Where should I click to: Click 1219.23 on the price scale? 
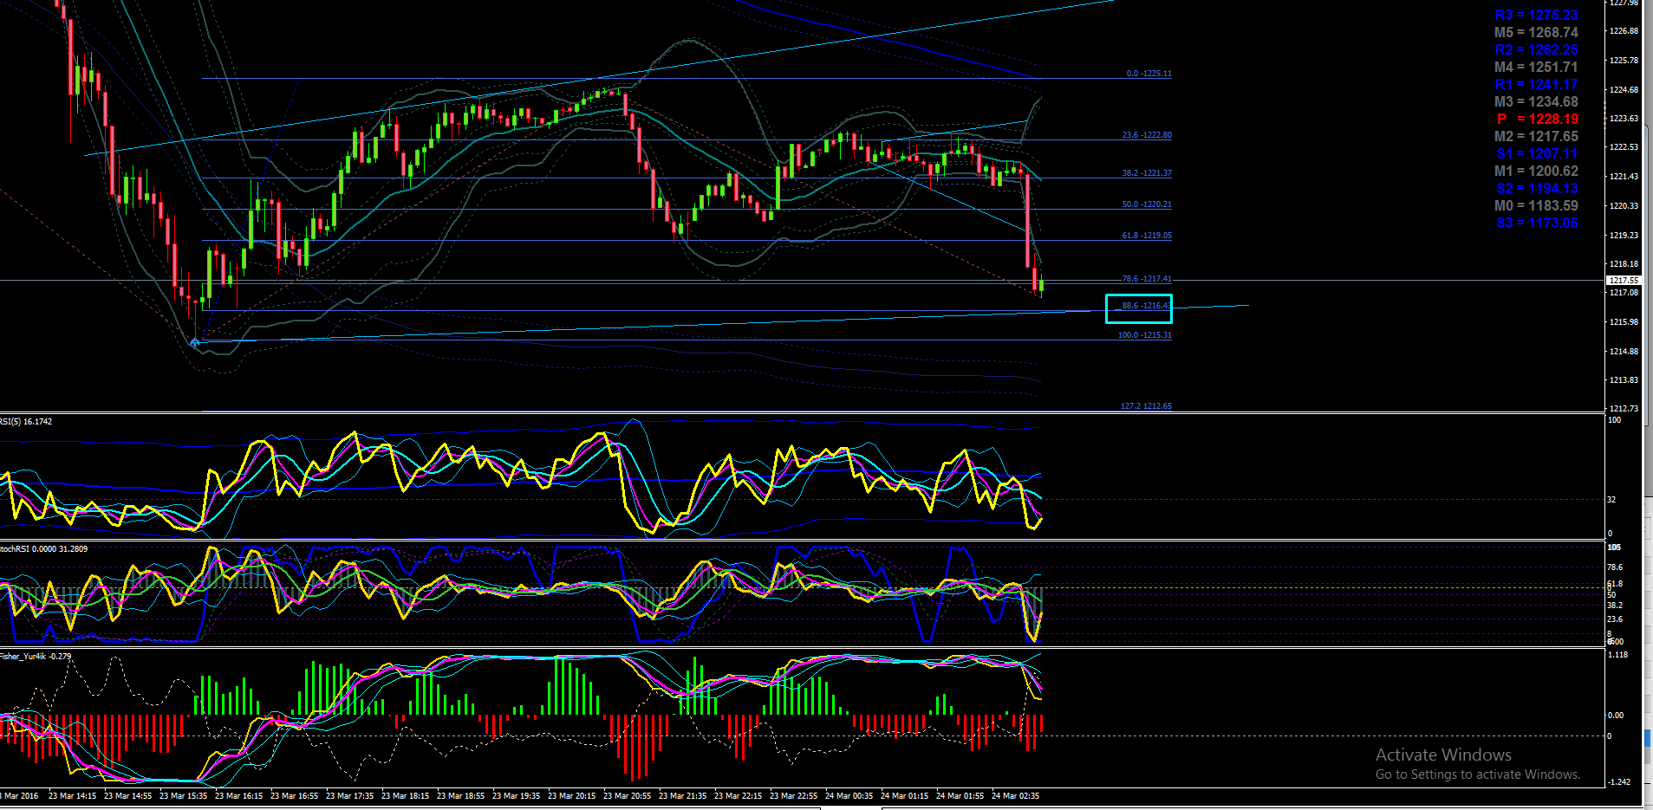click(1624, 236)
